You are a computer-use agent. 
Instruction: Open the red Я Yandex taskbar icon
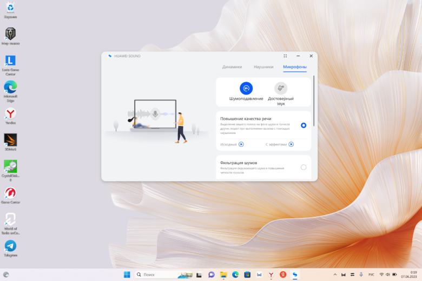pyautogui.click(x=283, y=275)
